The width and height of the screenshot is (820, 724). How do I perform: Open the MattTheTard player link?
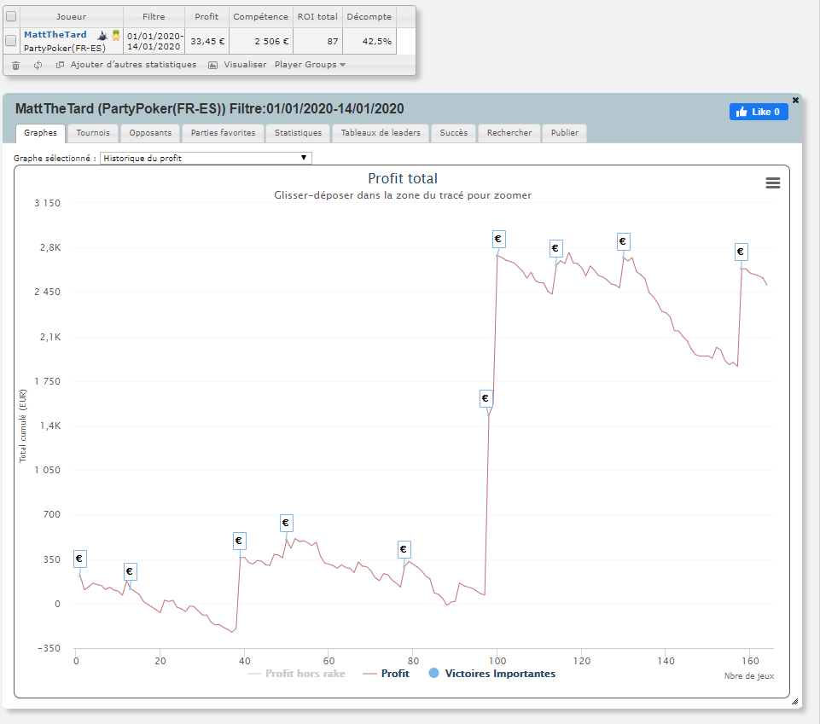55,34
